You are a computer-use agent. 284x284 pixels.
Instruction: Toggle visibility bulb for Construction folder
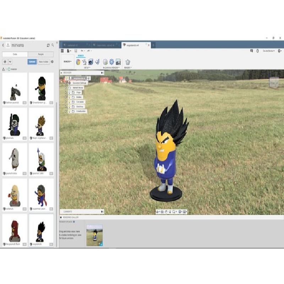click(69, 111)
